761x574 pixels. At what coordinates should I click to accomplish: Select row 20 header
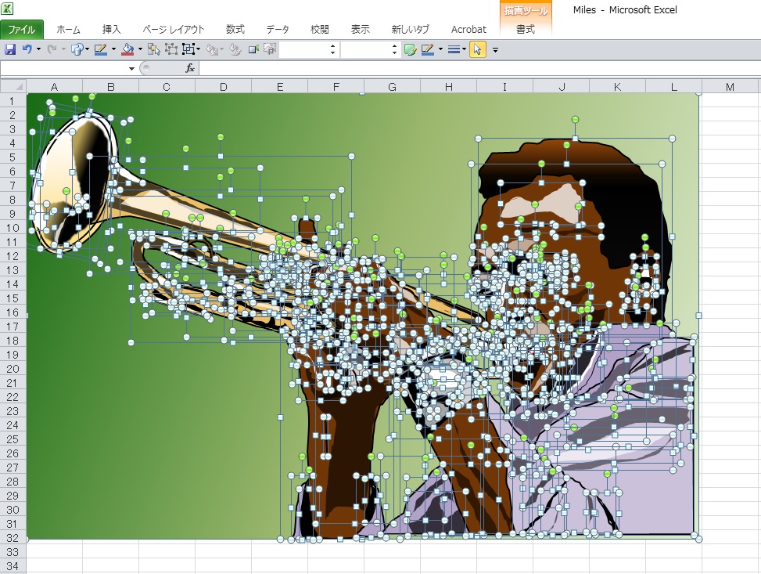(13, 368)
